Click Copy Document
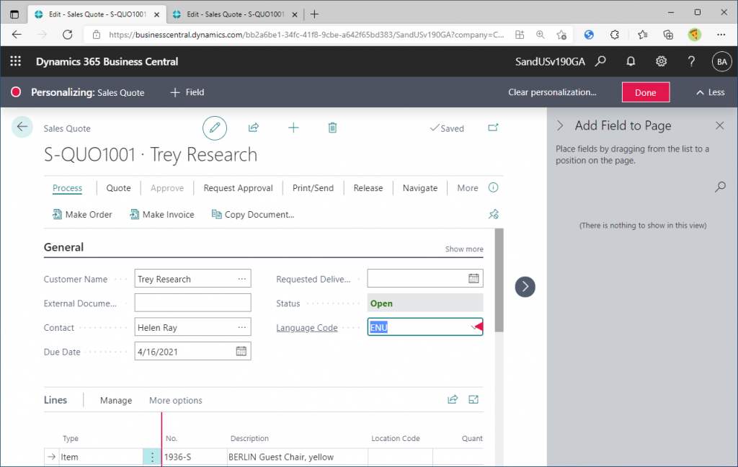This screenshot has width=738, height=467. click(253, 214)
